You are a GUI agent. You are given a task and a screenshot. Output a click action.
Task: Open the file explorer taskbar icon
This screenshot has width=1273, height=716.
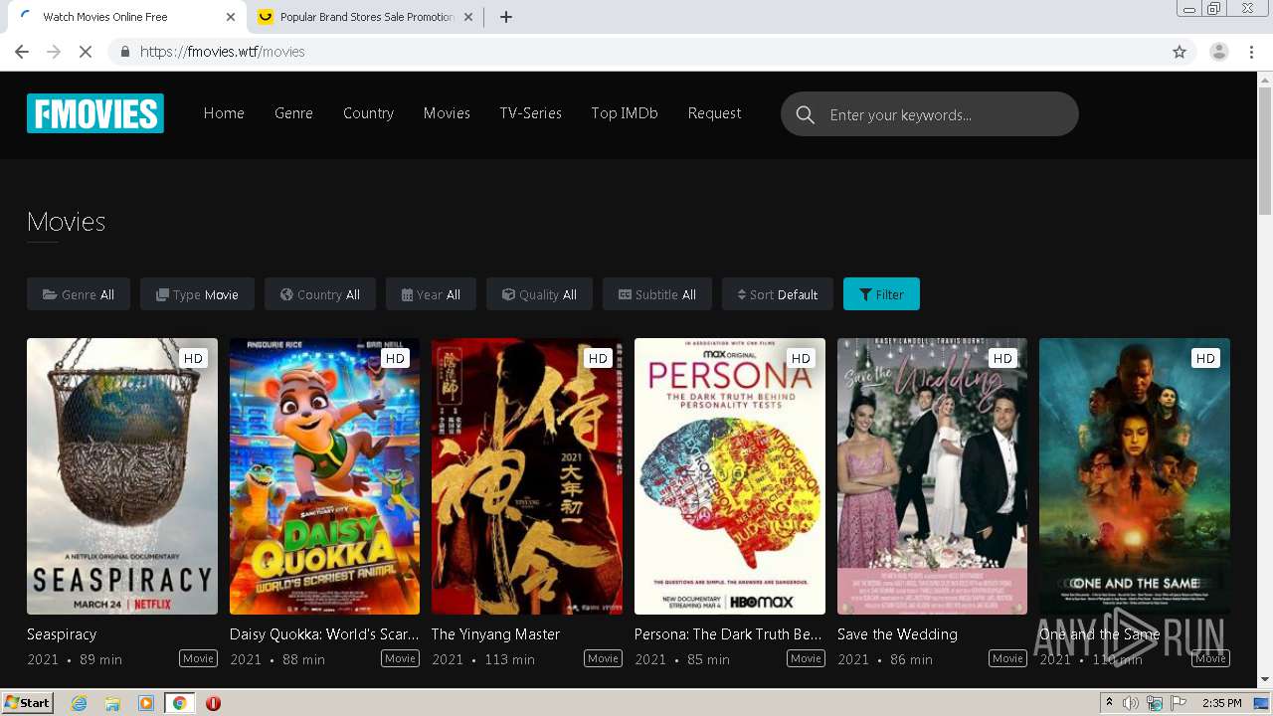tap(112, 703)
